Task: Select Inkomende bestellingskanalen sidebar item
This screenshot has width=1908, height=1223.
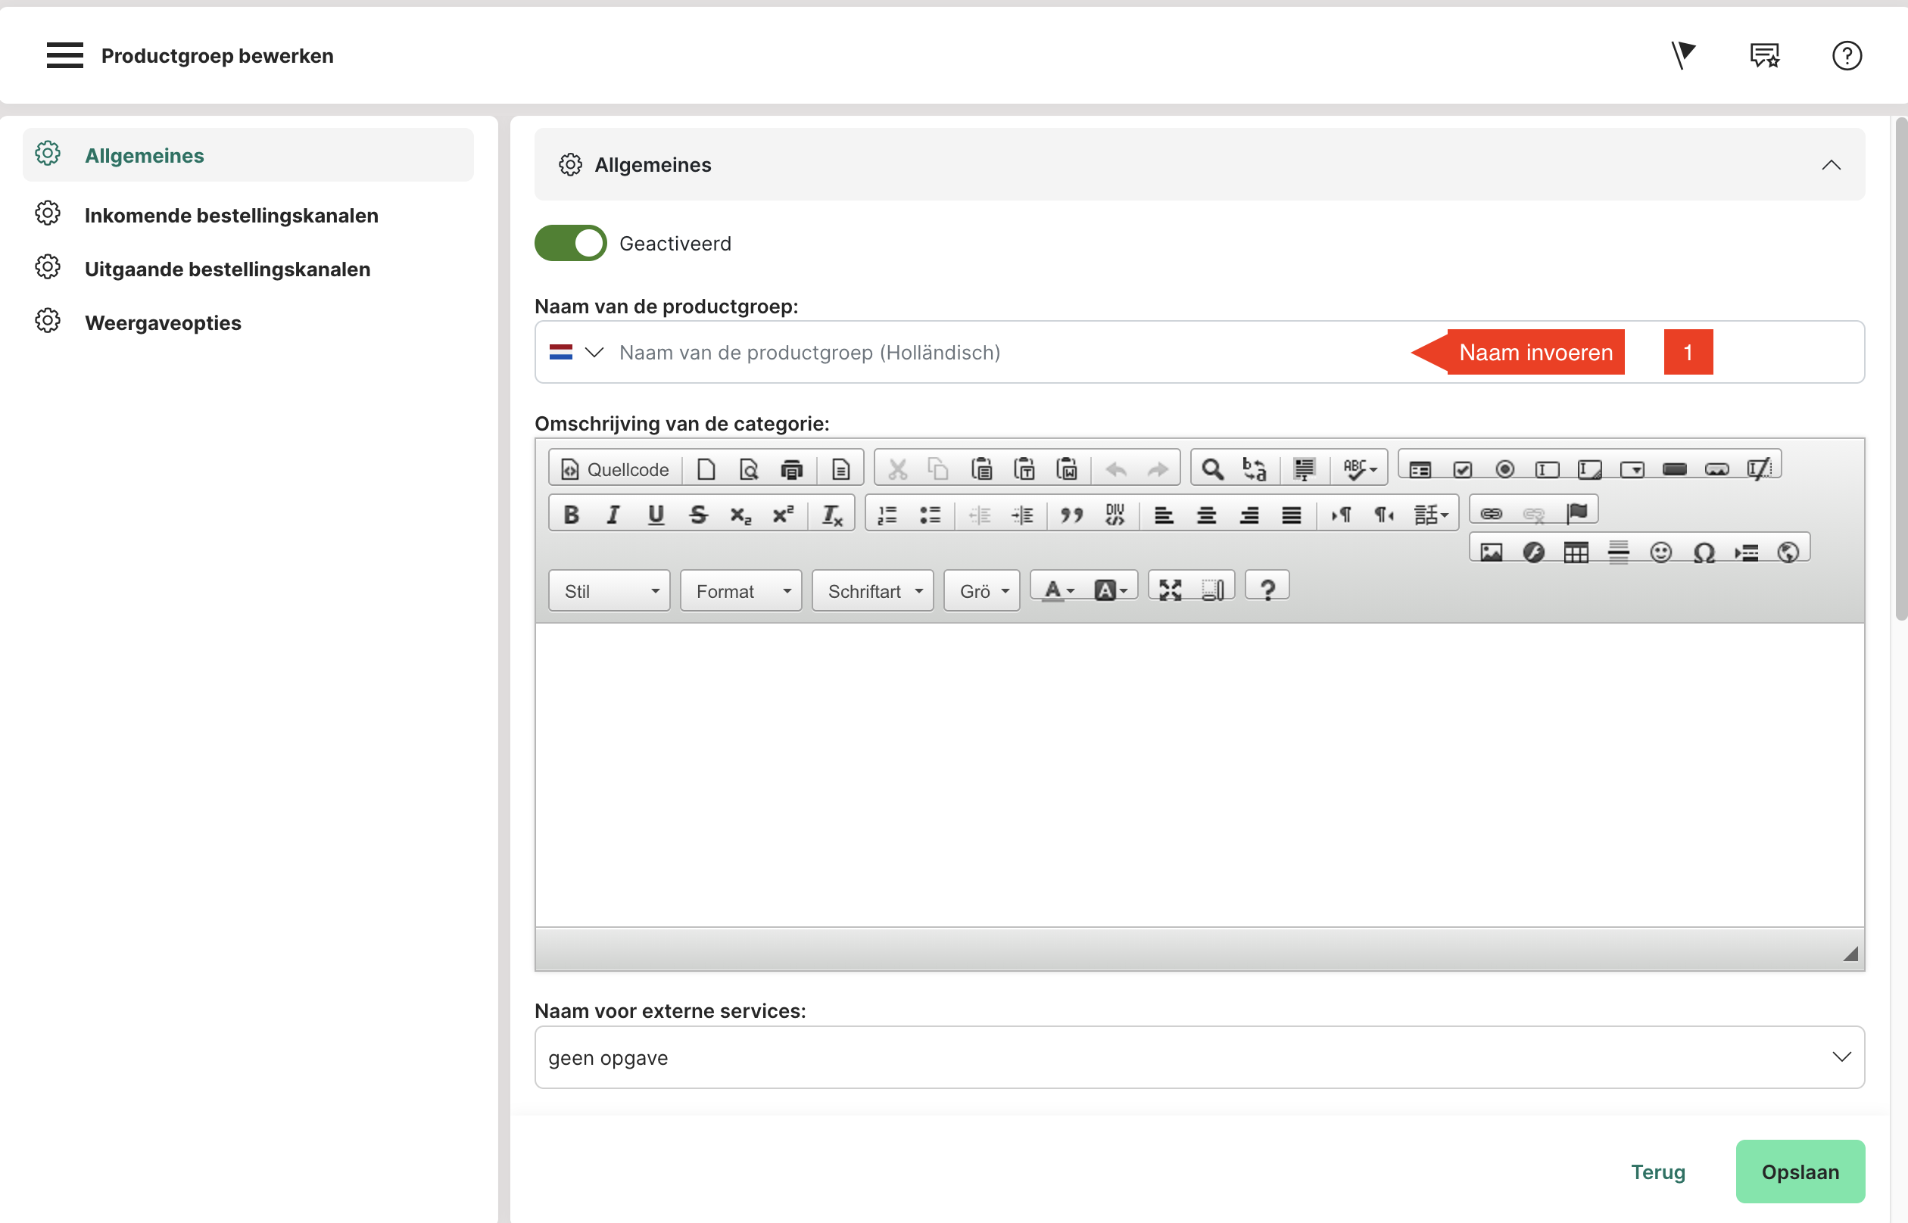Action: pos(231,215)
